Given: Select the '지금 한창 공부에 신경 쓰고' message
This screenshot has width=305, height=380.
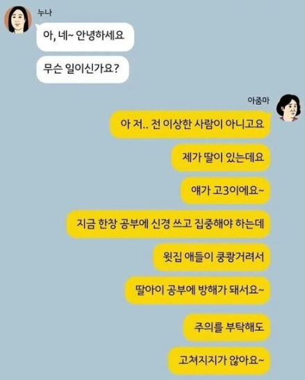Looking at the screenshot, I should click(x=168, y=224).
